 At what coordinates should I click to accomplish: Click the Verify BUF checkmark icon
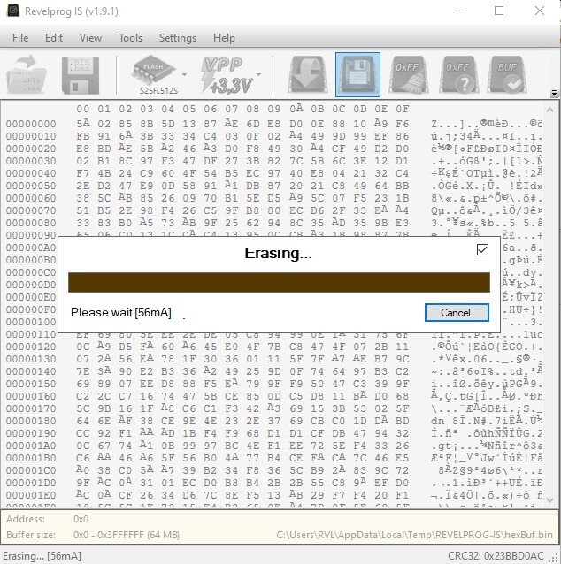pos(510,74)
